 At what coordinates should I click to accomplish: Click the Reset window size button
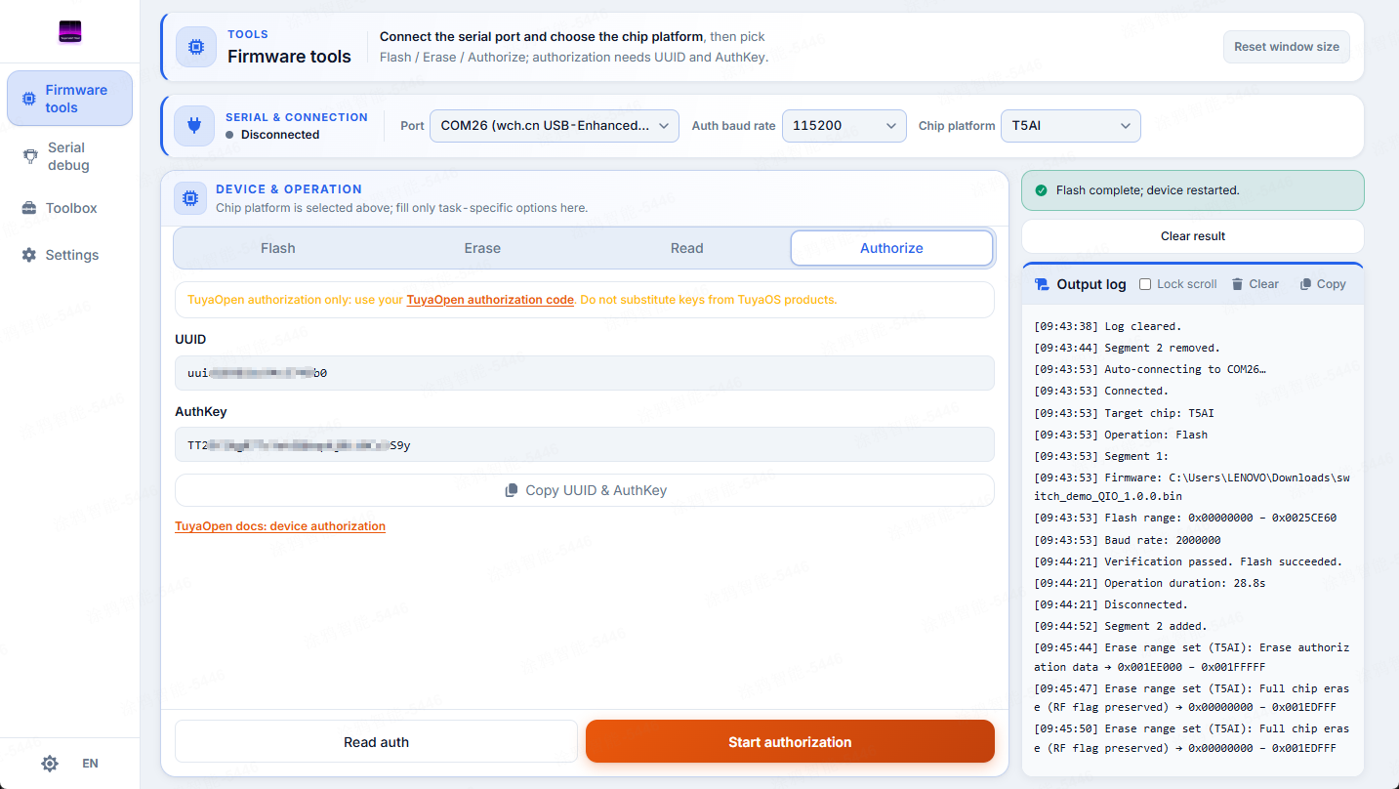[1287, 47]
